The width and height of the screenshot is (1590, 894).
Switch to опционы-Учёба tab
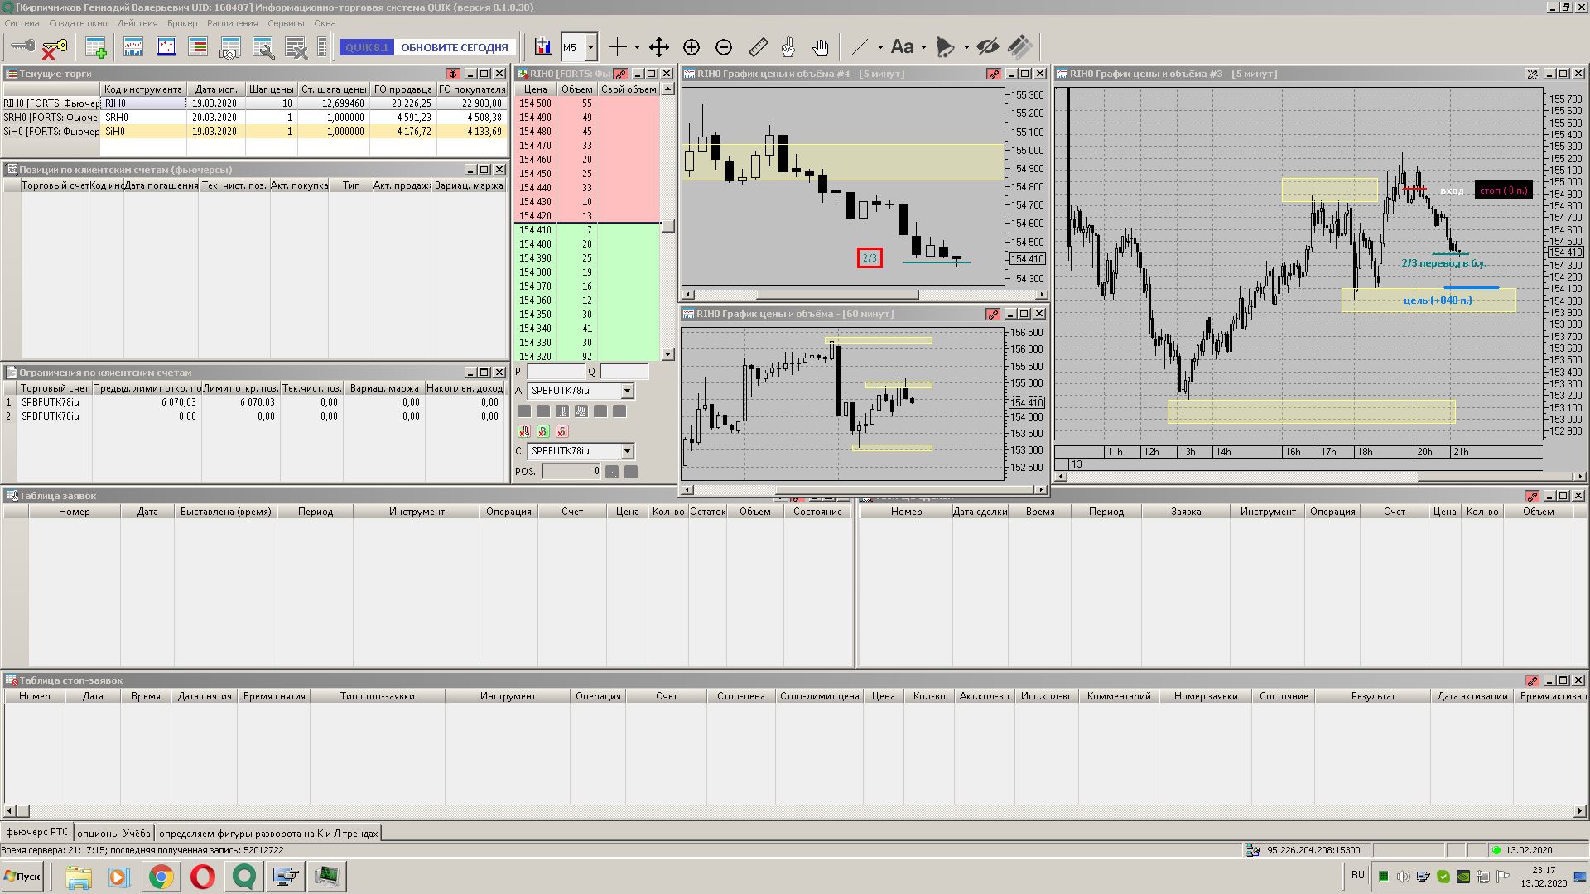click(113, 833)
